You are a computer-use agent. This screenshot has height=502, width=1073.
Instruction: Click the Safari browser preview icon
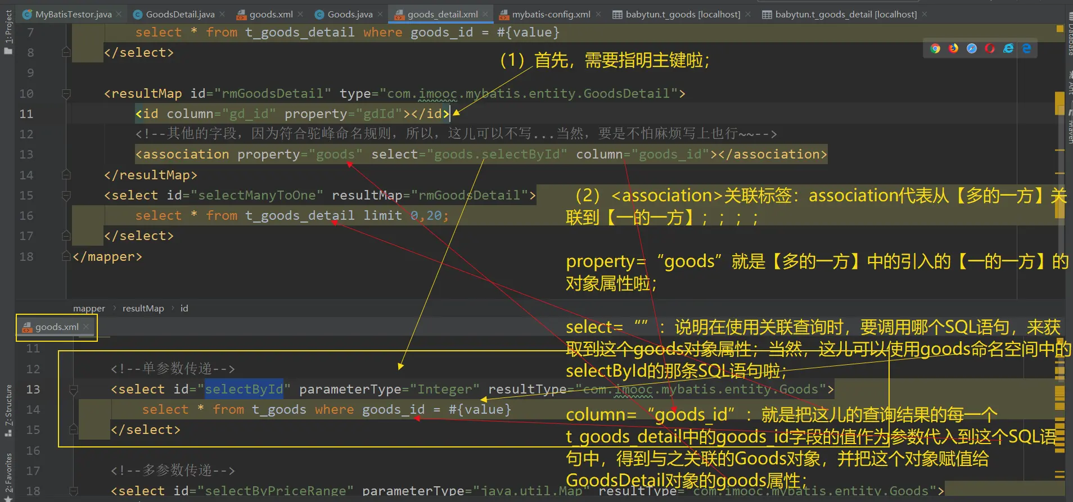(x=972, y=49)
